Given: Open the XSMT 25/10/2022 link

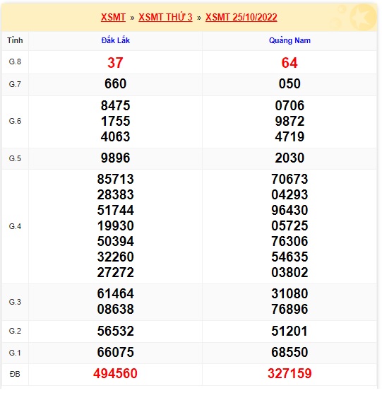Looking at the screenshot, I should point(241,17).
